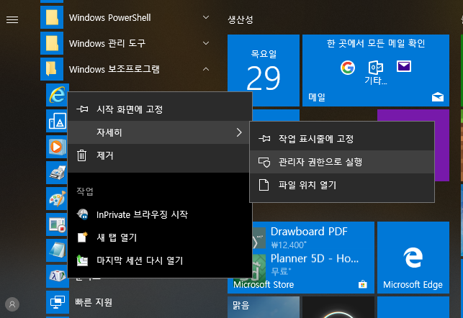Image resolution: width=463 pixels, height=318 pixels.
Task: Expand the Windows 관리 도구 chevron
Action: [x=206, y=43]
